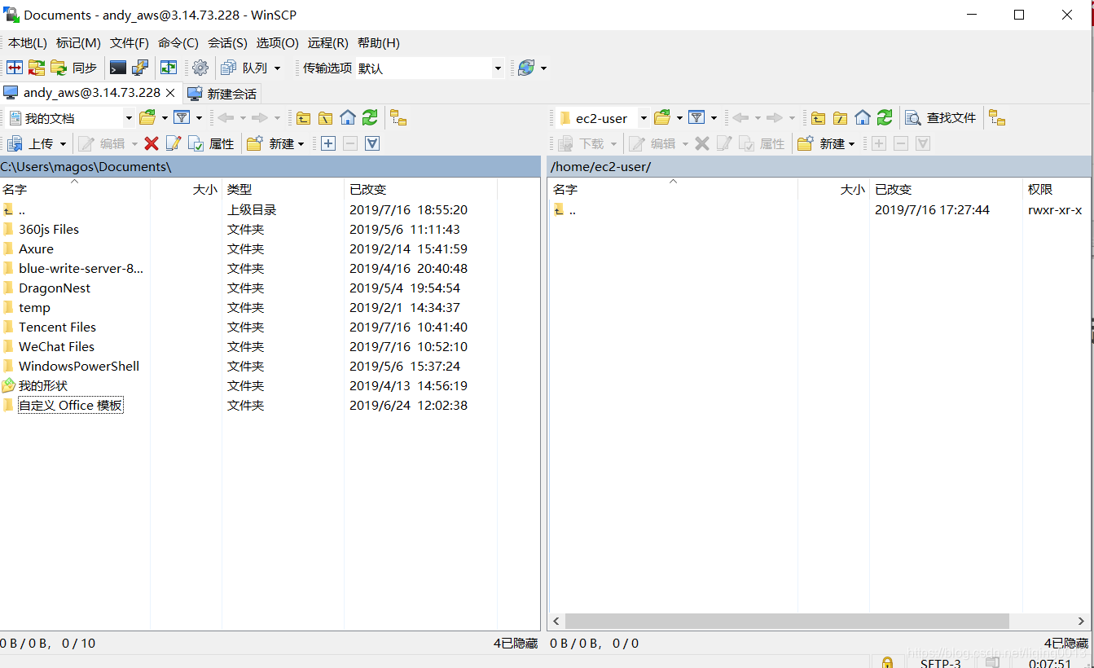1094x668 pixels.
Task: Go to remote root directory icon
Action: pos(840,118)
